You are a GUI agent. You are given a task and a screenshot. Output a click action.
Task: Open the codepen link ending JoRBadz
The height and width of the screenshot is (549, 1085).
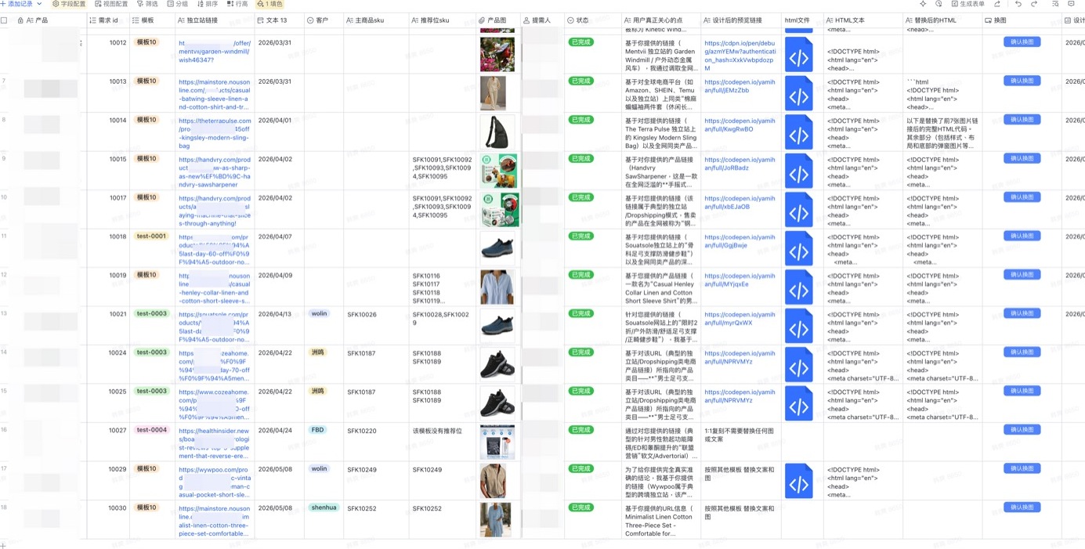(740, 164)
